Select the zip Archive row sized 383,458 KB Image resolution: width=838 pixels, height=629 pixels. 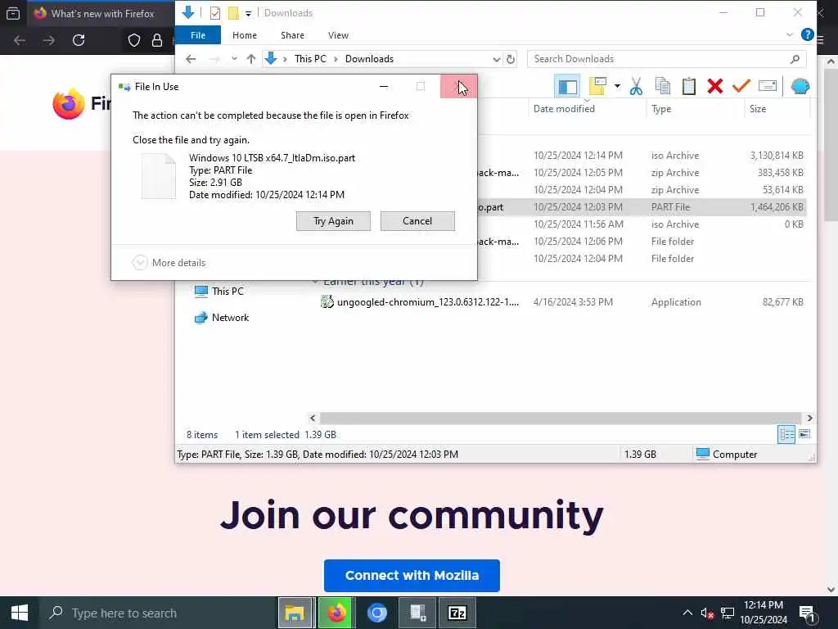coord(642,173)
